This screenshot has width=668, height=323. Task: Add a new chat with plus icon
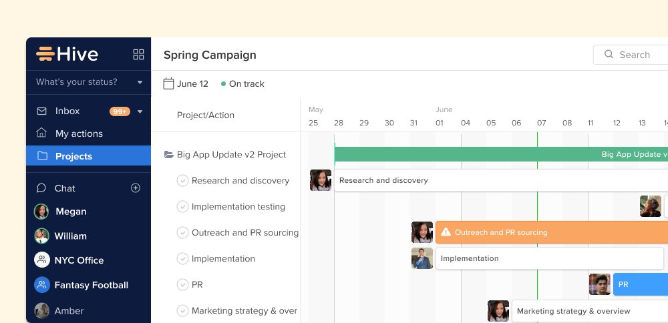point(136,188)
